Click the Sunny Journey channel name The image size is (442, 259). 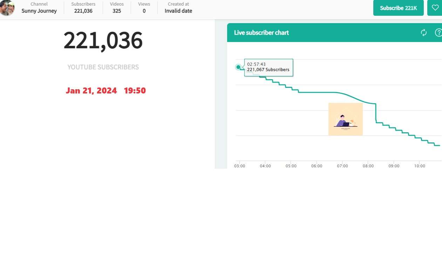pyautogui.click(x=39, y=11)
